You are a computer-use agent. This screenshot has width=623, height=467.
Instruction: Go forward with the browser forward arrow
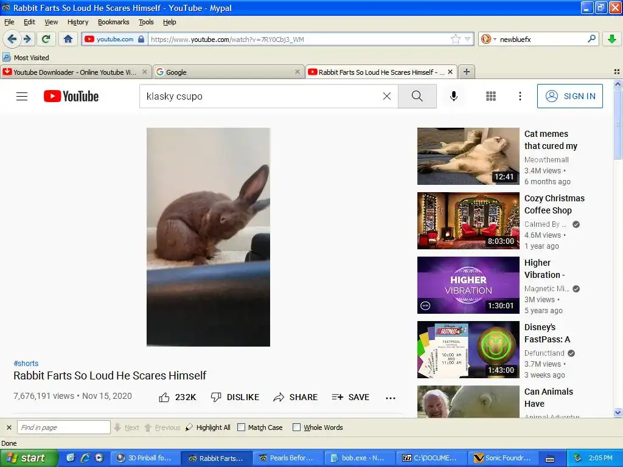coord(27,39)
